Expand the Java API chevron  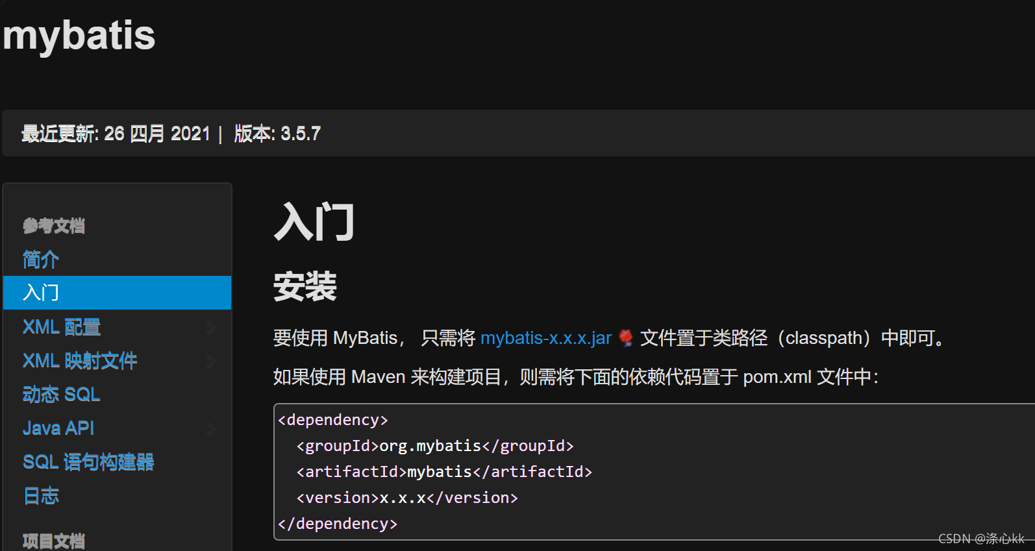coord(212,429)
